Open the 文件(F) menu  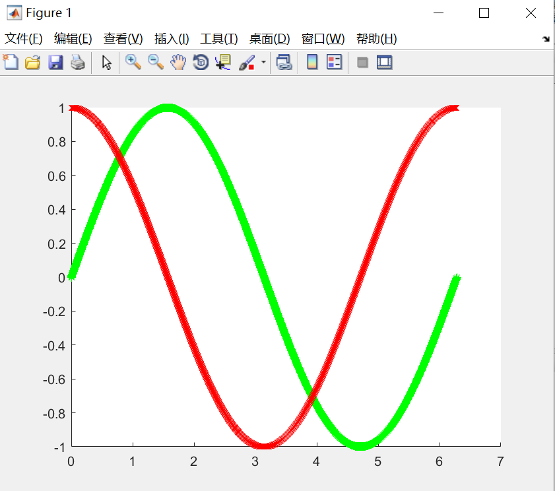[23, 38]
